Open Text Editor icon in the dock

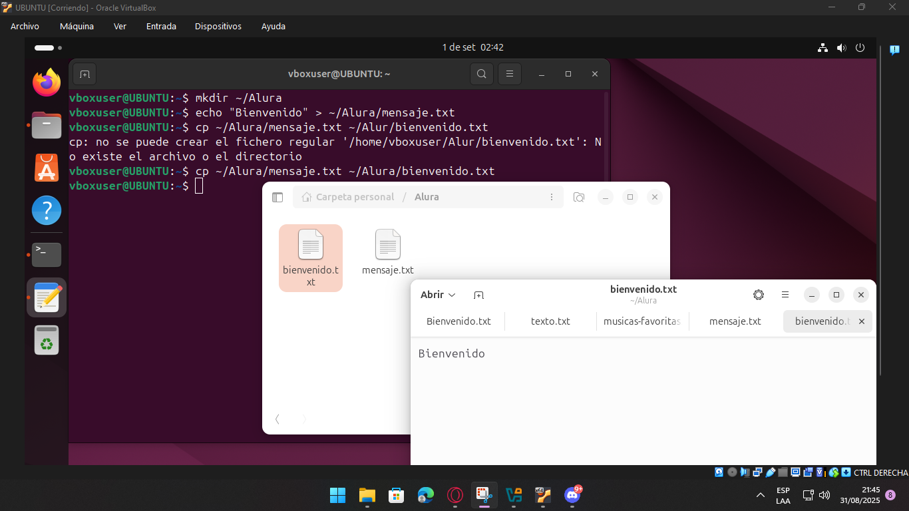coord(47,297)
